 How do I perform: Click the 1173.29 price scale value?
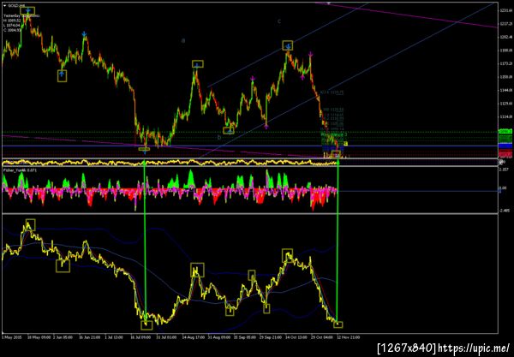pos(506,63)
